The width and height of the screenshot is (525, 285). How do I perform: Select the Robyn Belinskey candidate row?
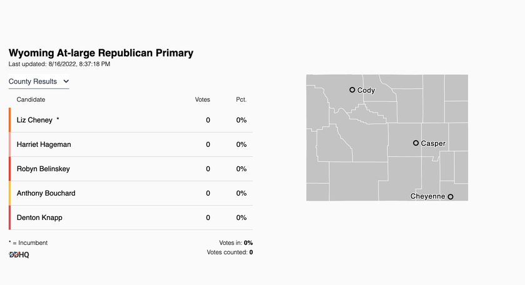131,169
